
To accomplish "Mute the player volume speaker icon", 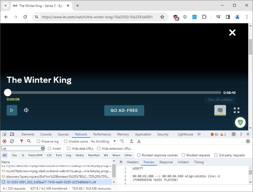I will click(26, 110).
